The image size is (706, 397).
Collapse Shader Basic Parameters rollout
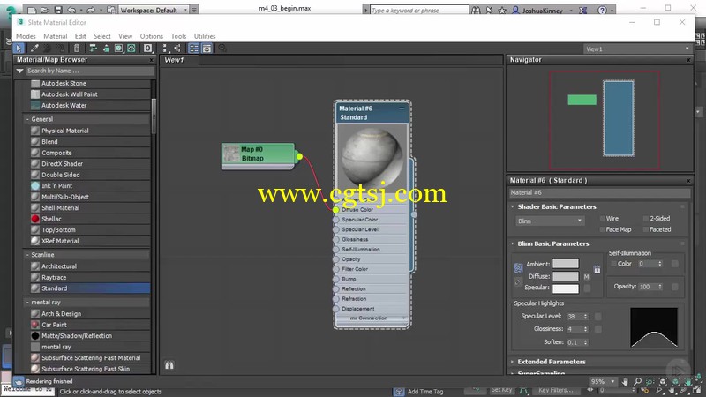click(x=513, y=206)
